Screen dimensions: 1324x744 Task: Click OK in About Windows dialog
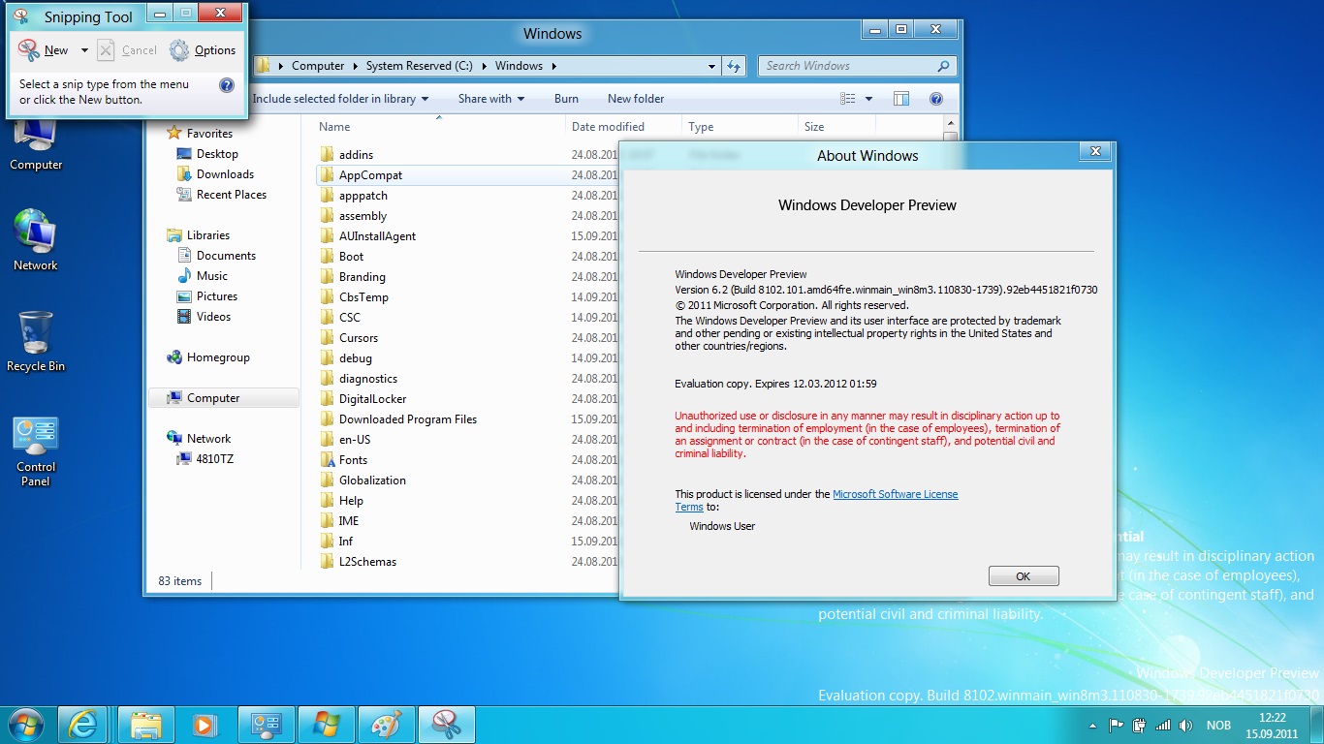pyautogui.click(x=1024, y=576)
